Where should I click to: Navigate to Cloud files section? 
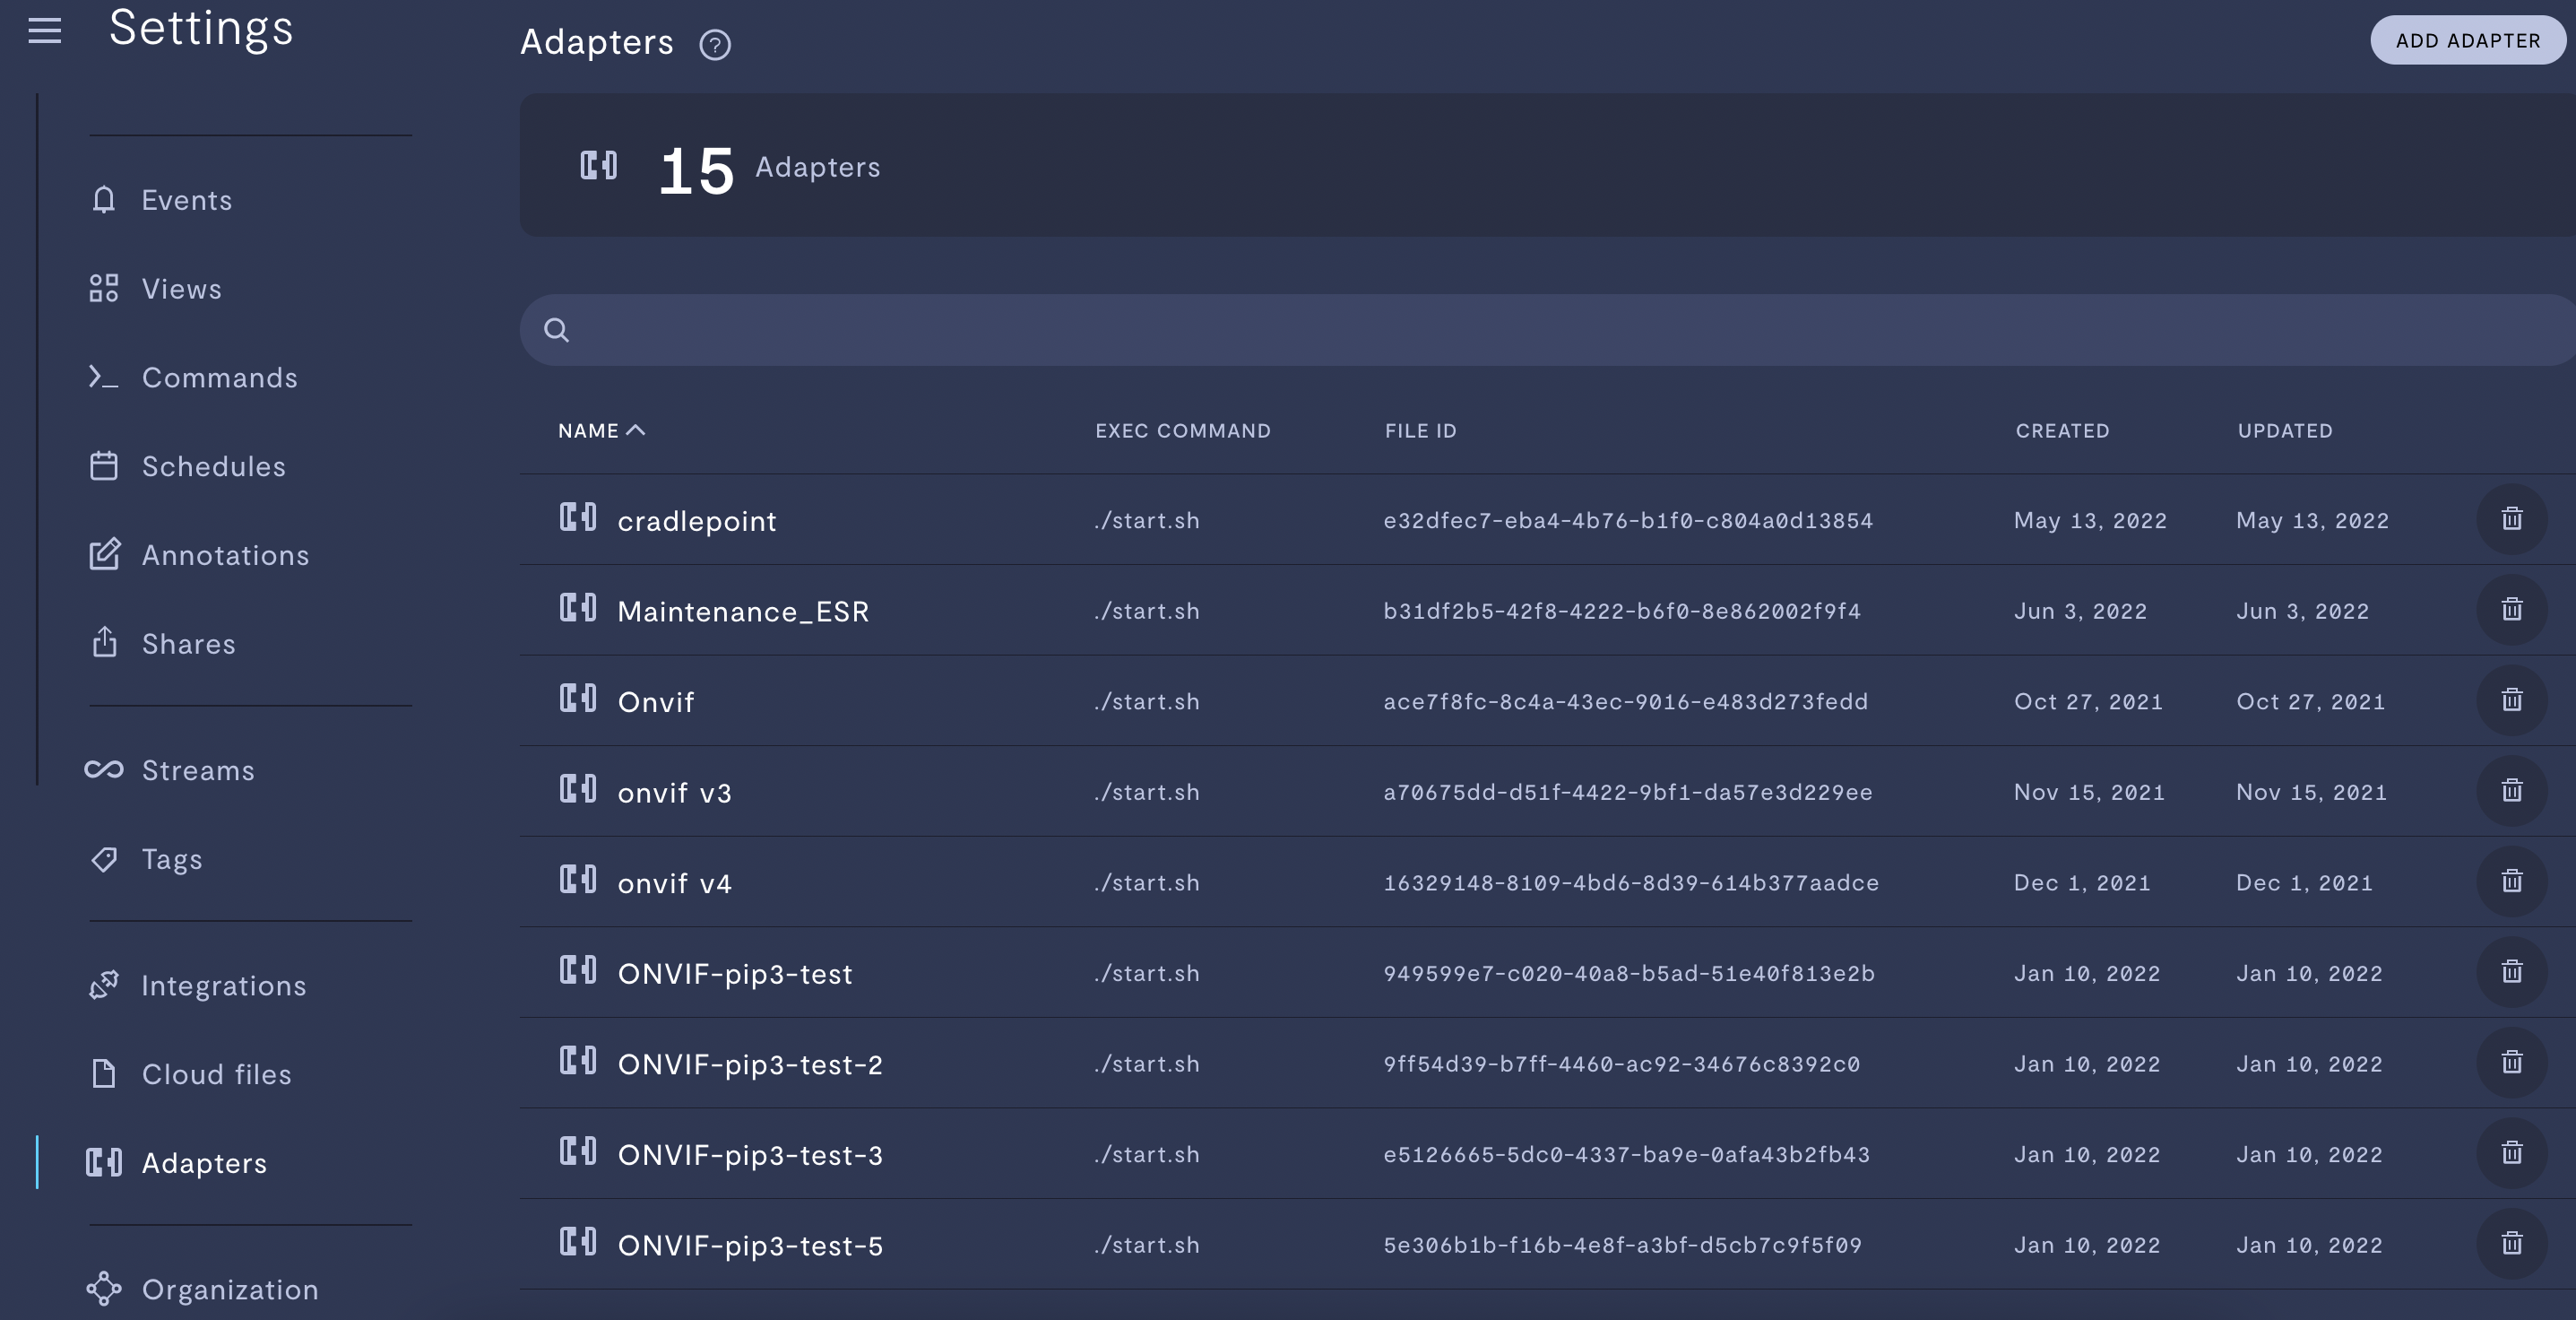[216, 1075]
